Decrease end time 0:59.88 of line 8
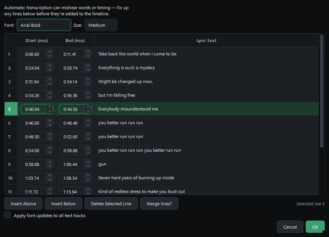 pyautogui.click(x=88, y=153)
